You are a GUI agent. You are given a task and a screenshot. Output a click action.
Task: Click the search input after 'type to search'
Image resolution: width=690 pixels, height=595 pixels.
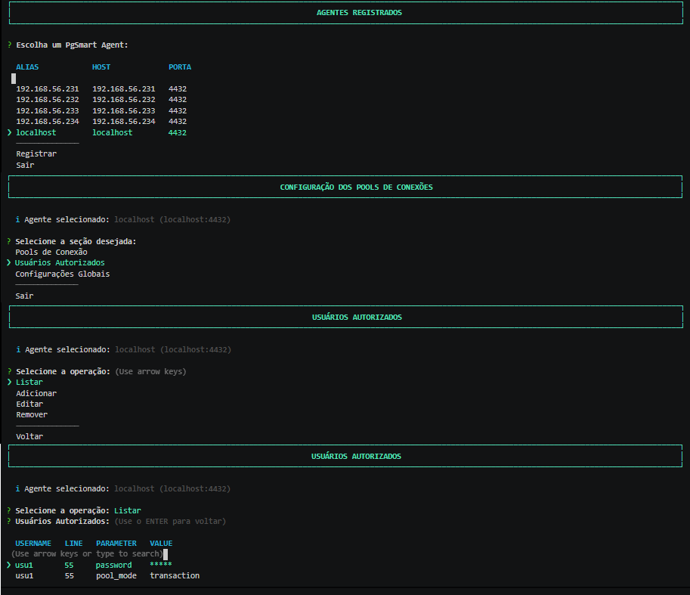[166, 554]
